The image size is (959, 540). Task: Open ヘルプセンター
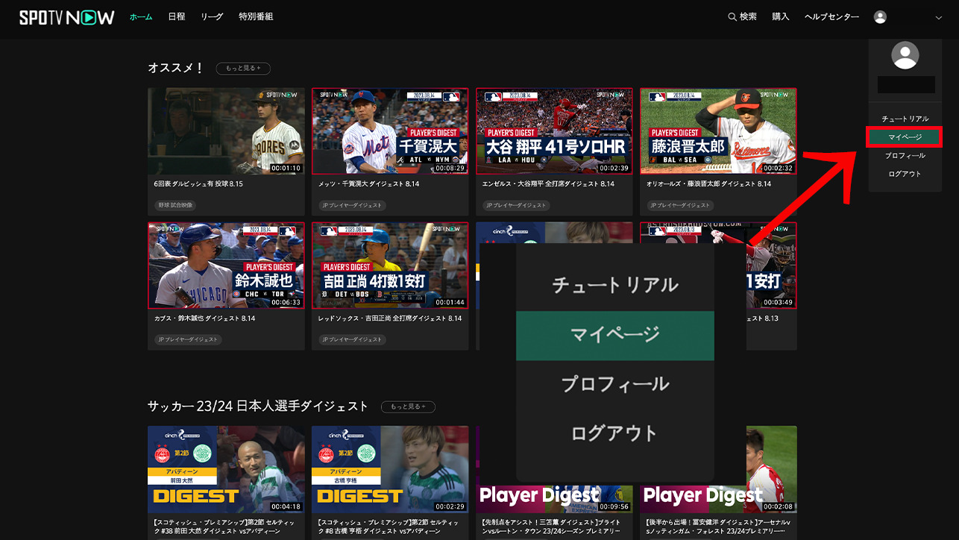(832, 16)
